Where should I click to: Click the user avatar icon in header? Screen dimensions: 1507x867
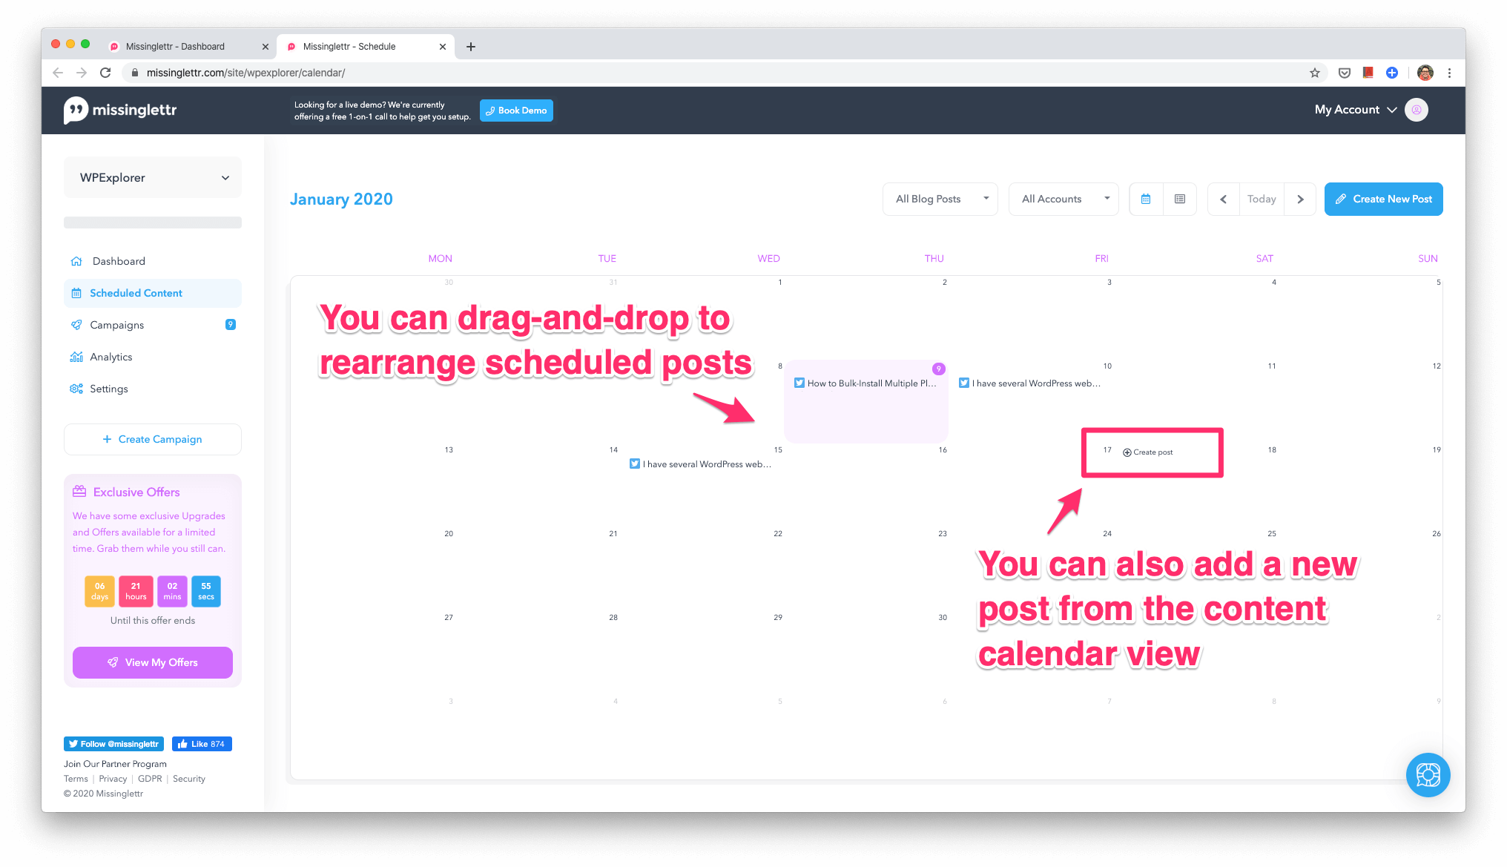point(1417,110)
